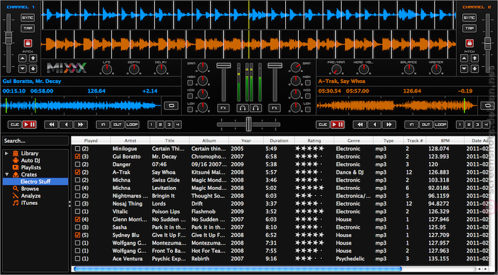498x275 pixels.
Task: Collapse the Crates tree node
Action: coord(7,174)
